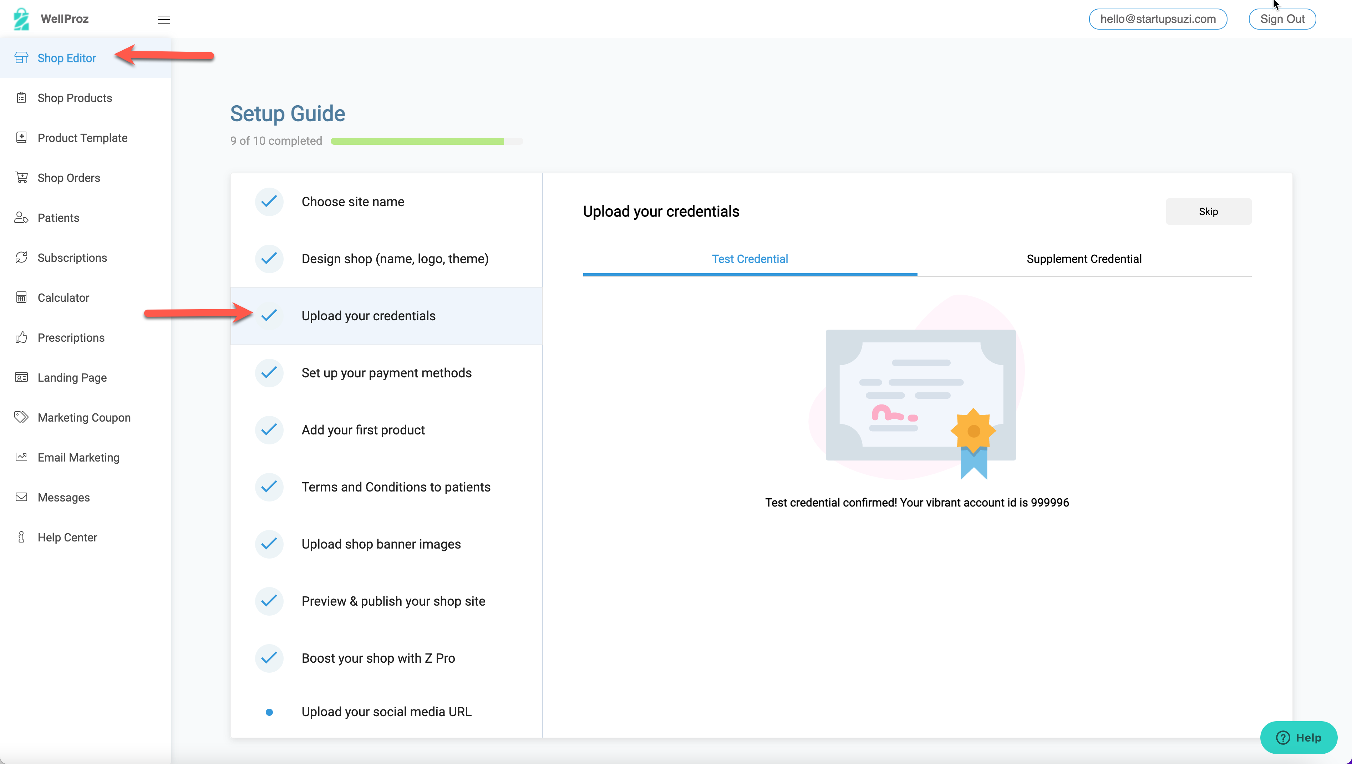The image size is (1352, 764).
Task: Open the floating Help widget
Action: 1298,737
